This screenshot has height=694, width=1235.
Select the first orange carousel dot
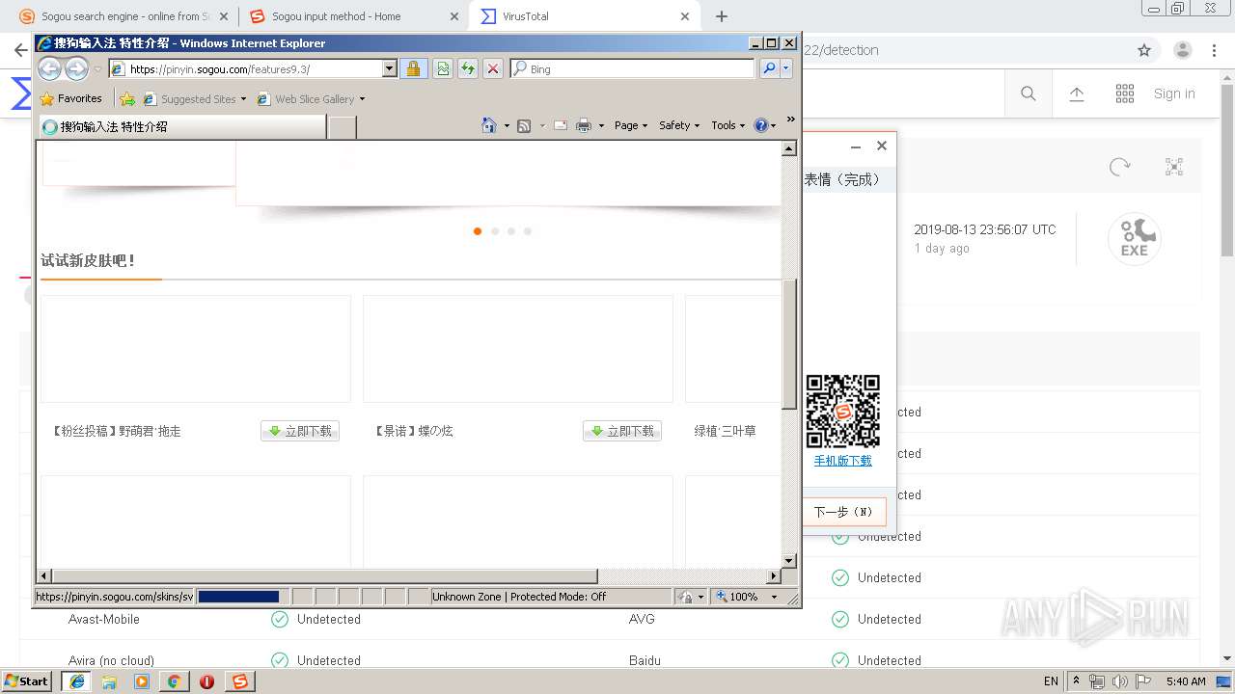pos(478,231)
